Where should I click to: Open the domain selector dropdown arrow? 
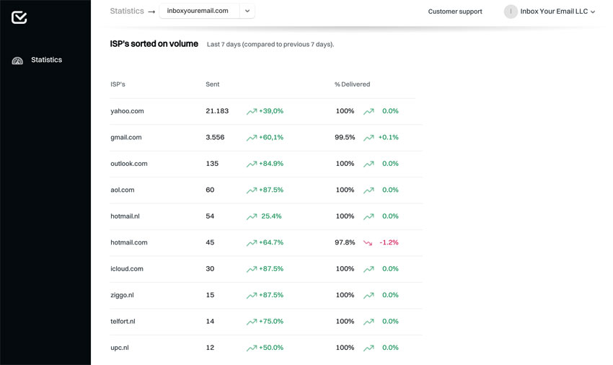(x=247, y=11)
